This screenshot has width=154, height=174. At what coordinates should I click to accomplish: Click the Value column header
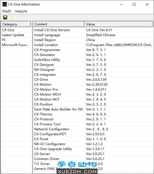(x=119, y=24)
